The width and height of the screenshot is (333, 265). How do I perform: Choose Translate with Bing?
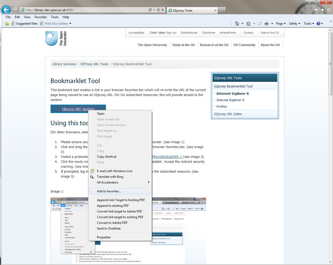120,177
